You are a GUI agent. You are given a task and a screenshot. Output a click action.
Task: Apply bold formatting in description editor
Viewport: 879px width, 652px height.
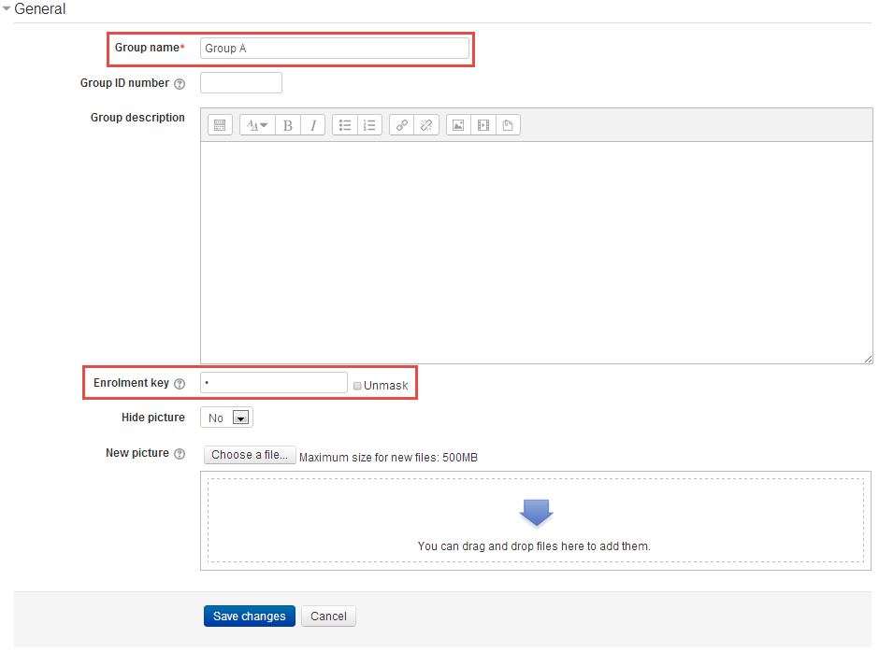[x=288, y=125]
